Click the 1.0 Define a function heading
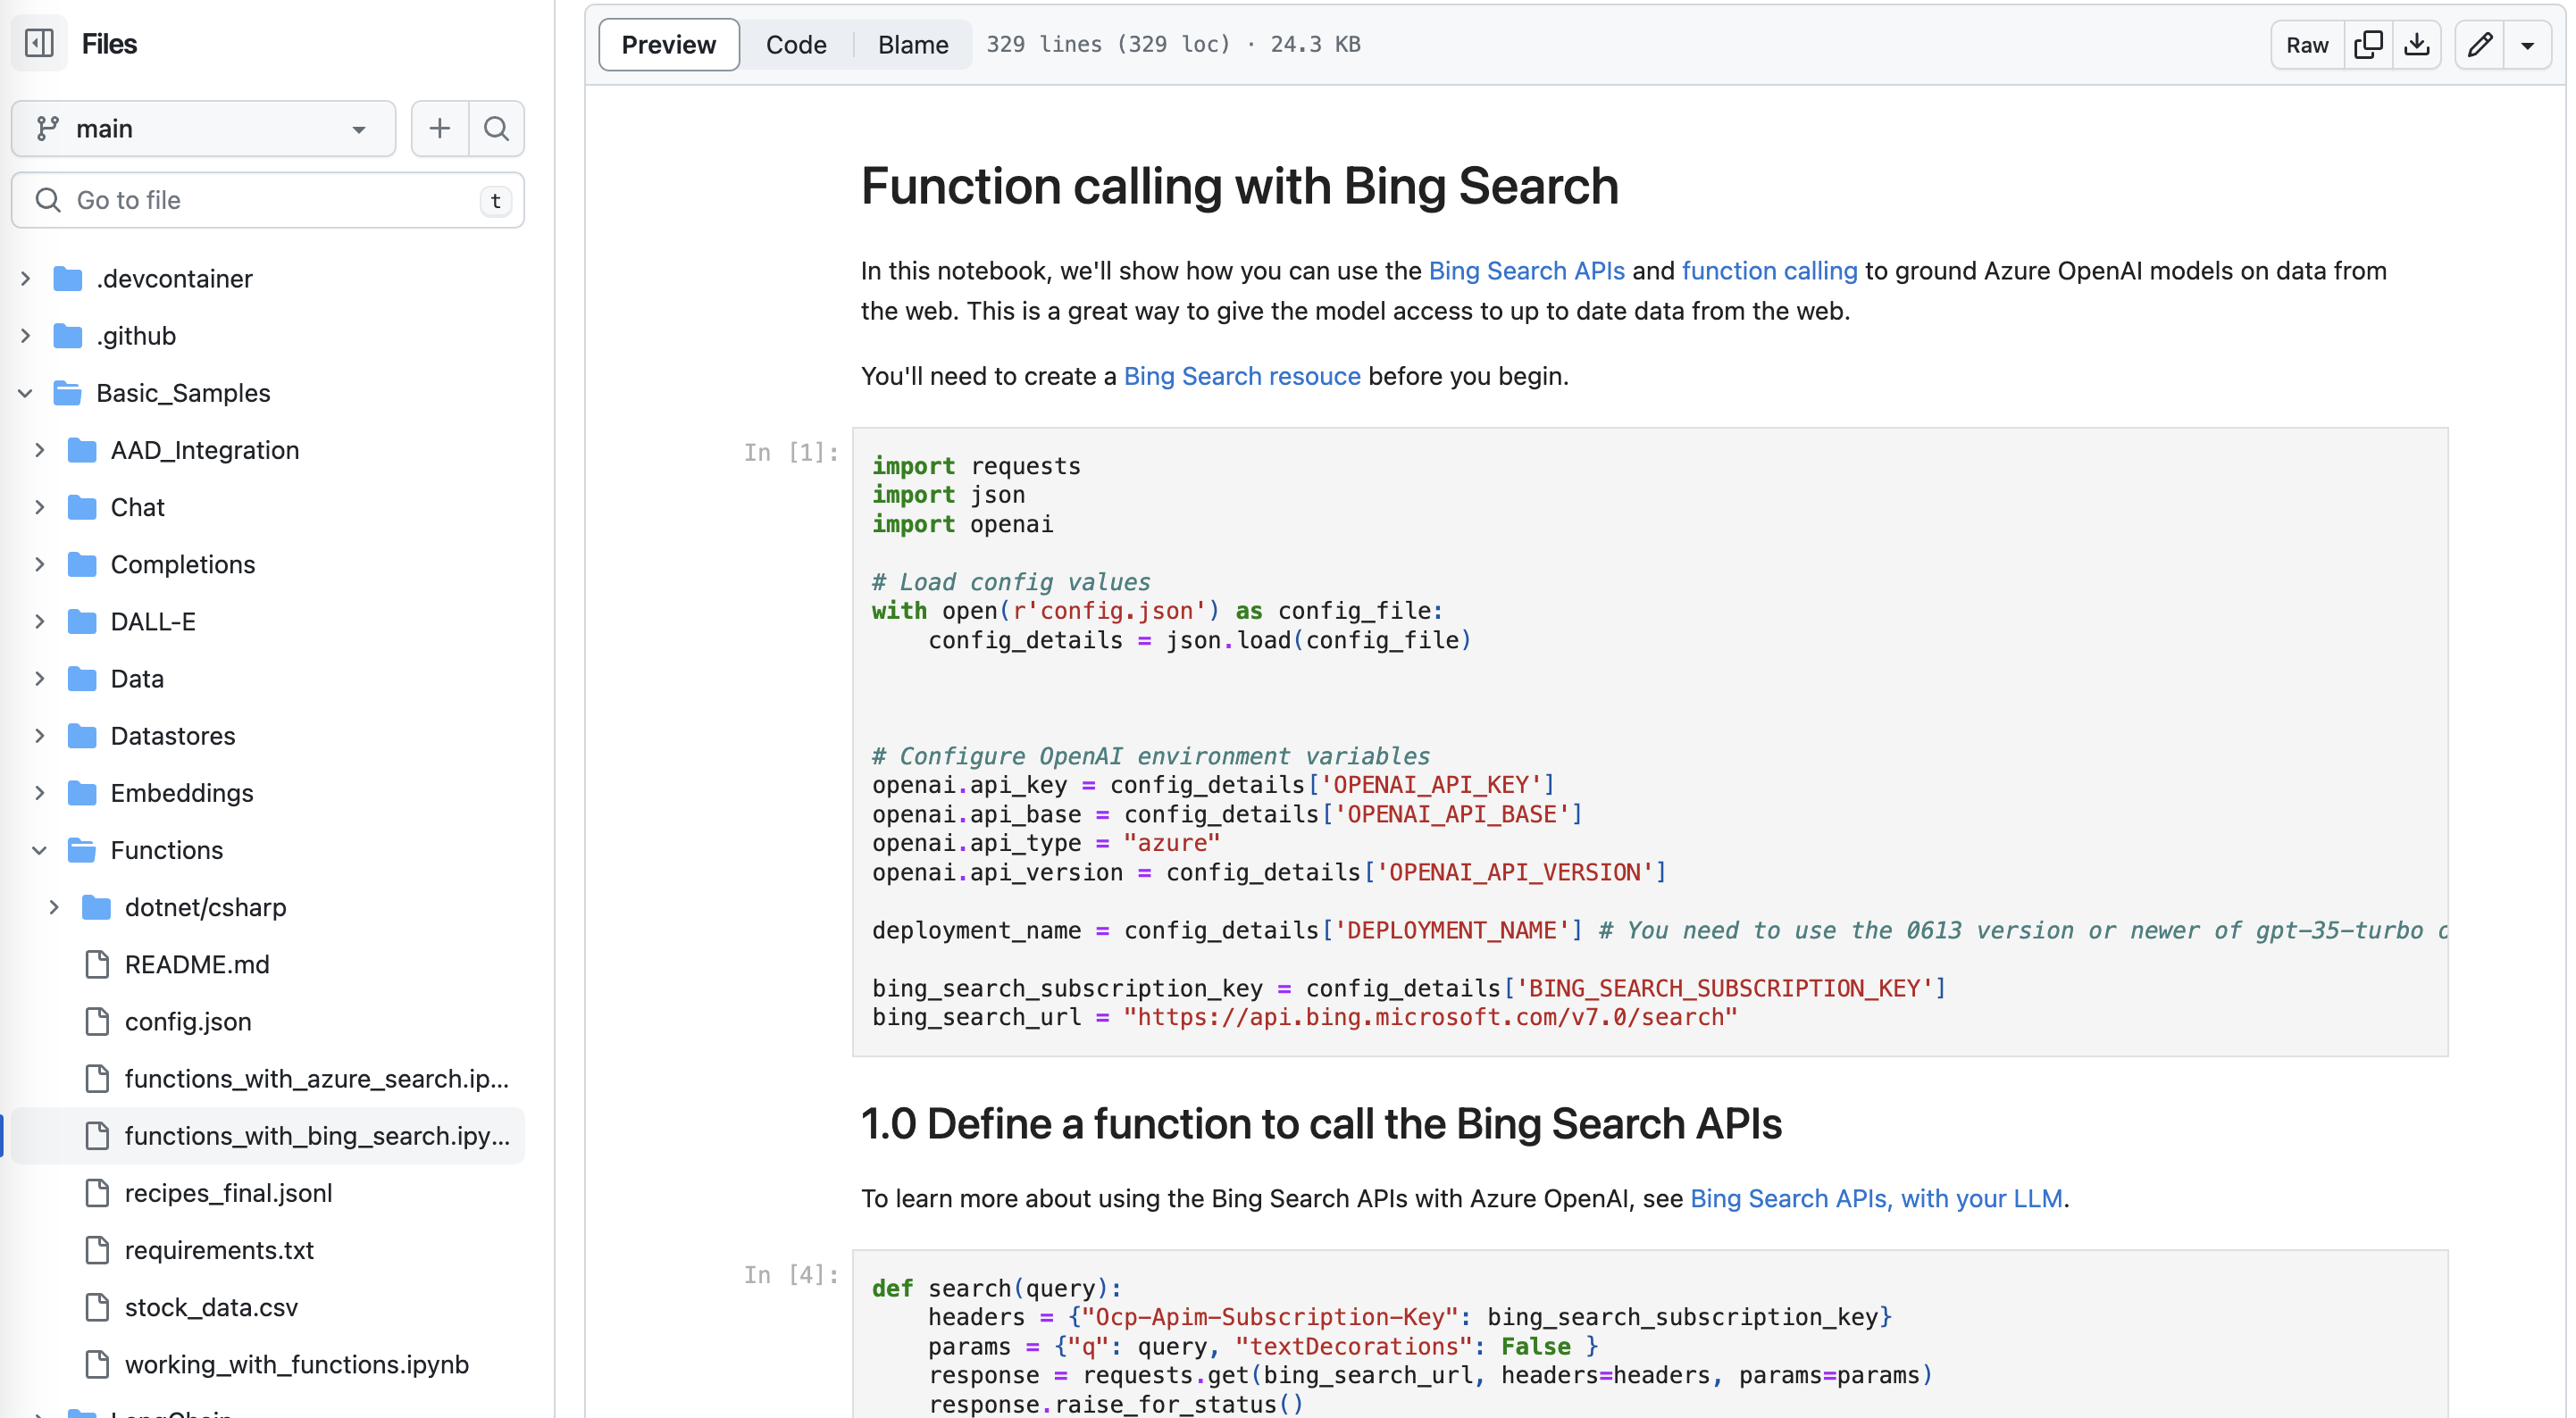Screen dimensions: 2576x1418 point(1321,1123)
